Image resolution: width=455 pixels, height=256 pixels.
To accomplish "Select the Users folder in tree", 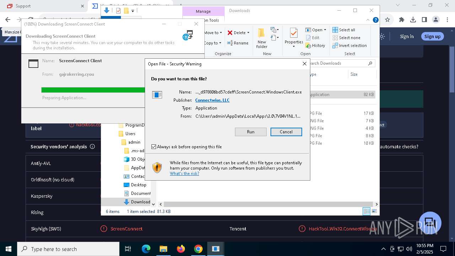I will (x=130, y=134).
